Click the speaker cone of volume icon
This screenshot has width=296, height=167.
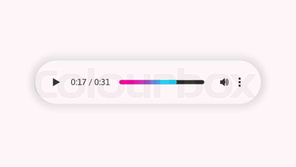click(x=222, y=82)
